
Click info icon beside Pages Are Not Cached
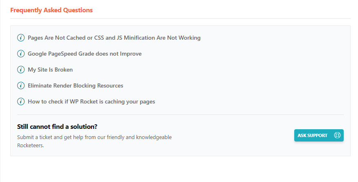(21, 38)
